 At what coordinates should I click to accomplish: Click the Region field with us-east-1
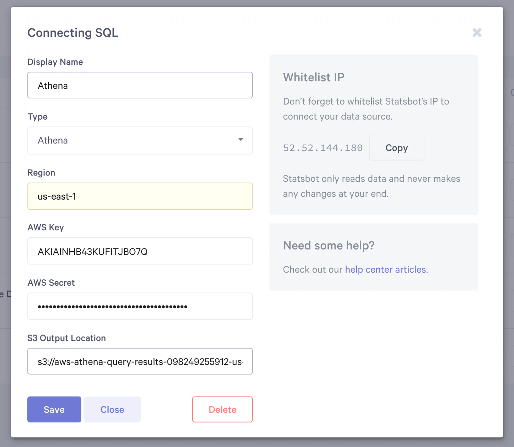click(140, 196)
